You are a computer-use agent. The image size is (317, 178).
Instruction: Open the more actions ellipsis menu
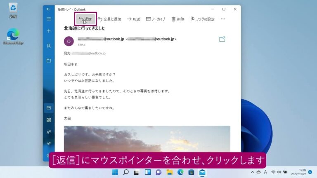[223, 19]
